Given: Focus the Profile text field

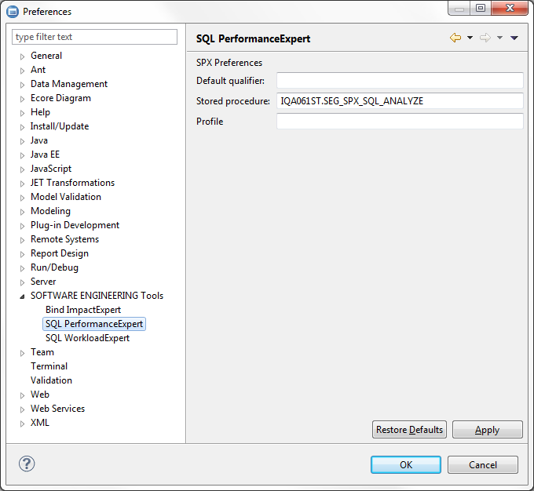Looking at the screenshot, I should coord(399,121).
